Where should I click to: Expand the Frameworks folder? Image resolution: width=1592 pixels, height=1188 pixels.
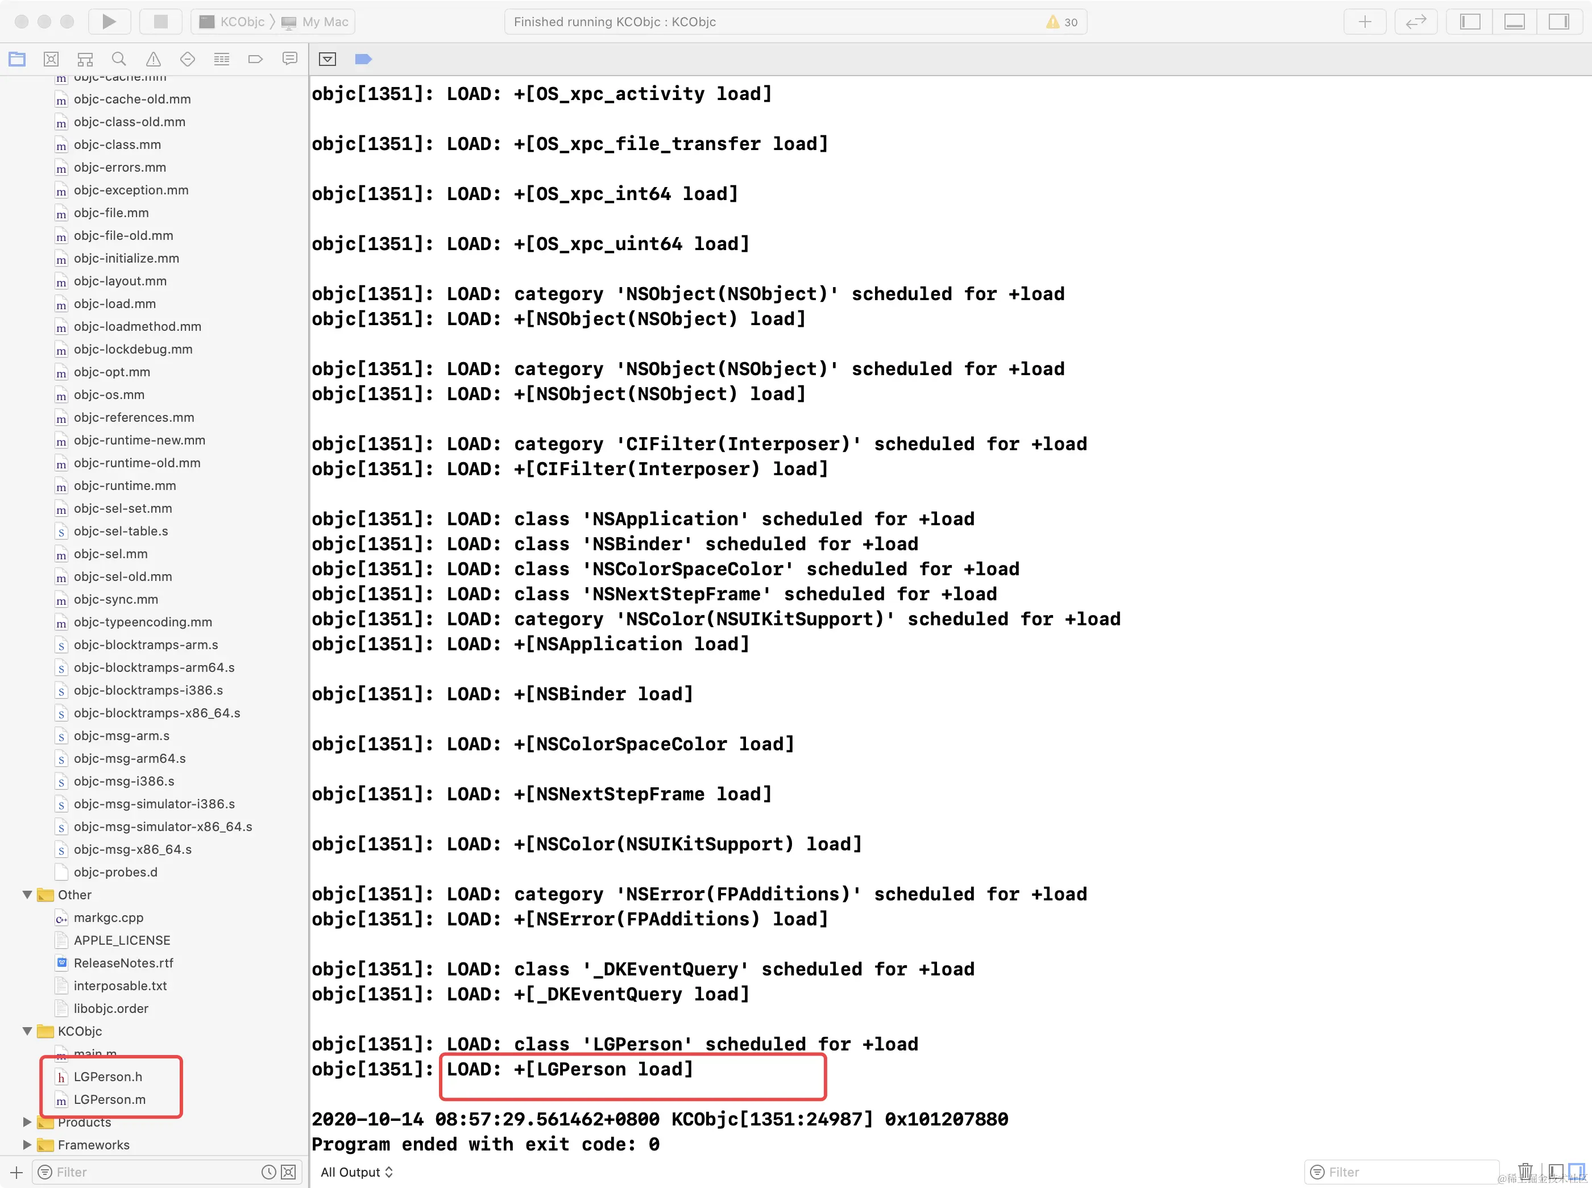pyautogui.click(x=27, y=1144)
